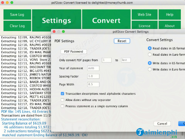The image size is (185, 139).
Task: Click the 'Convert Settings' section heading
Action: point(159,40)
